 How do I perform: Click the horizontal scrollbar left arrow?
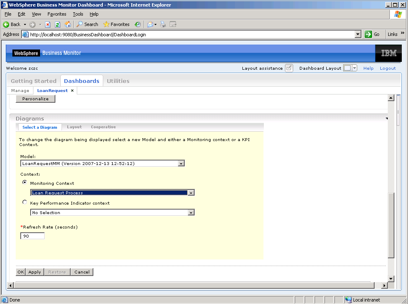pos(10,285)
